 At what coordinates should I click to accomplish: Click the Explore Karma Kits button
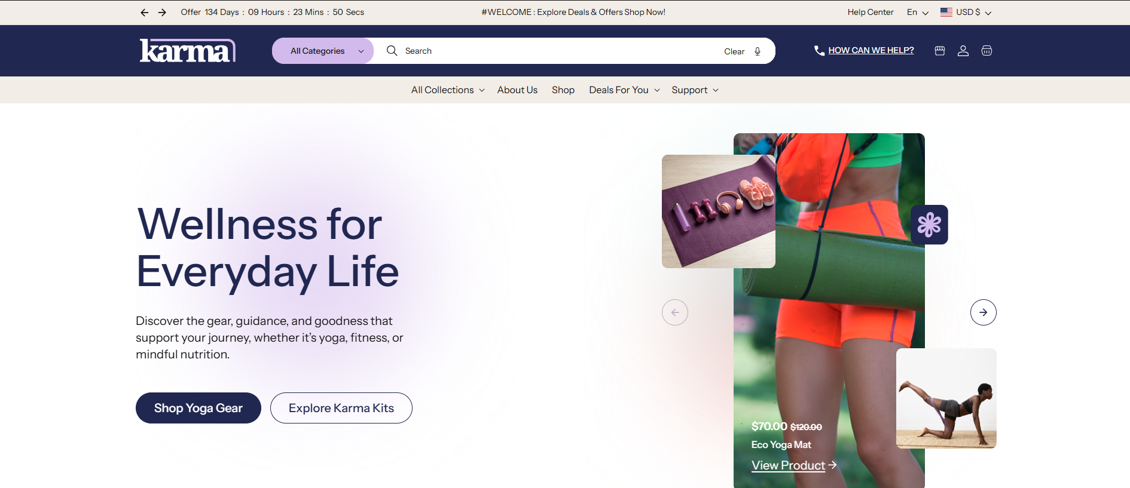coord(341,408)
